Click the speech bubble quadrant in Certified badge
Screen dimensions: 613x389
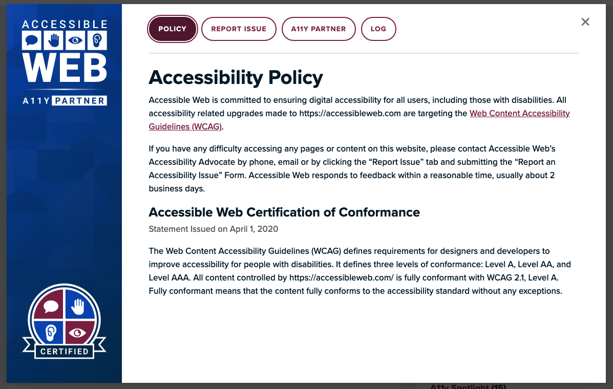point(50,306)
